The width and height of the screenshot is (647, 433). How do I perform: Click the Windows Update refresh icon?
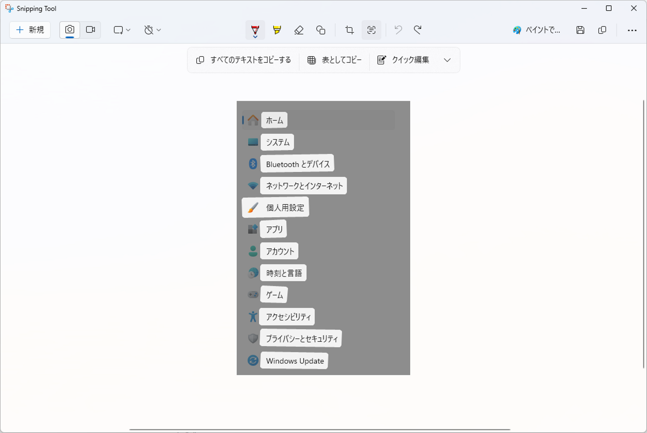coord(253,360)
